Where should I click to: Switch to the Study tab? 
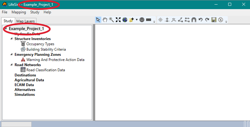pyautogui.click(x=8, y=21)
